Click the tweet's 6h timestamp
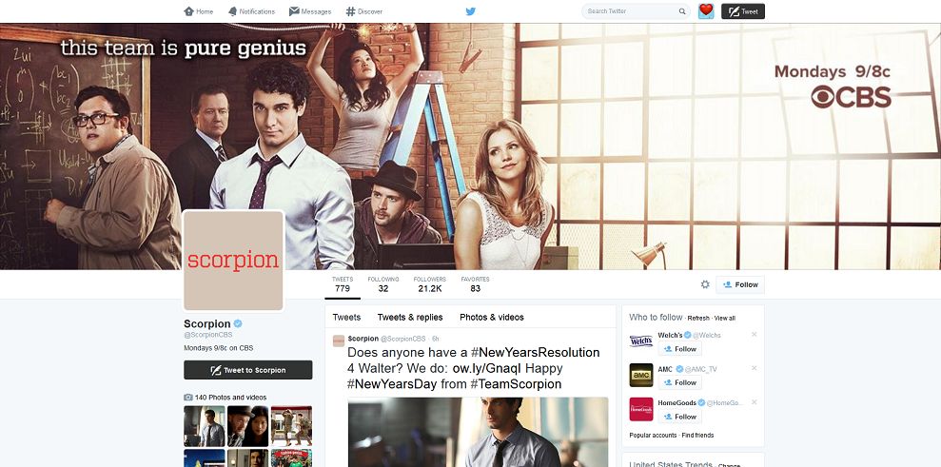941x467 pixels. (435, 339)
